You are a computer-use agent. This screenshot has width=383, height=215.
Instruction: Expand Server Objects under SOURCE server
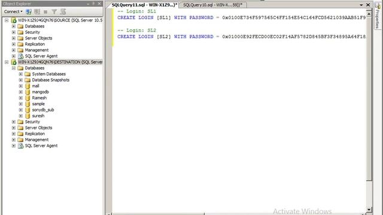14,38
